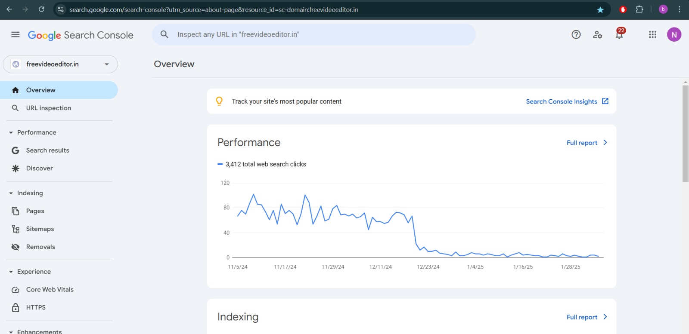Open the red ad blocker extension
This screenshot has height=334, width=689.
[623, 9]
